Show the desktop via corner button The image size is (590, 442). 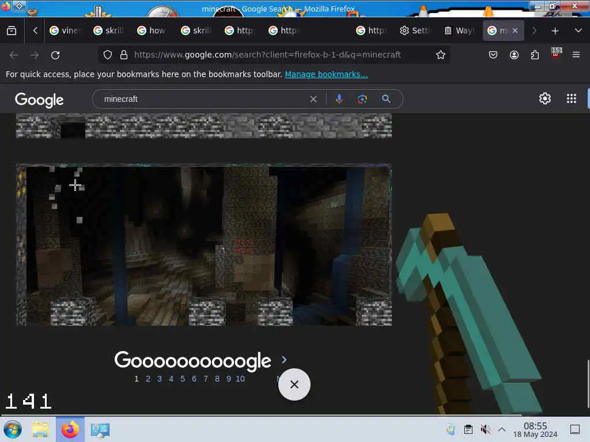(x=575, y=429)
